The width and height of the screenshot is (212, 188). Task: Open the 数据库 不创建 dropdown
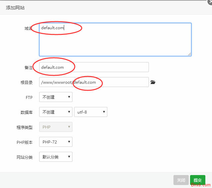[x=56, y=112]
